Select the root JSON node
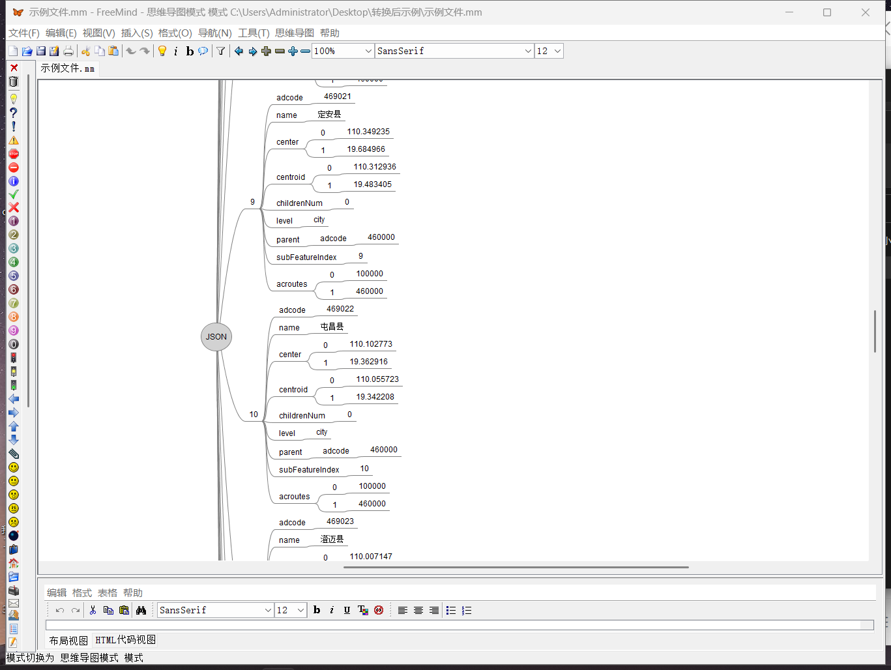Screen dimensions: 891x670 tap(216, 337)
